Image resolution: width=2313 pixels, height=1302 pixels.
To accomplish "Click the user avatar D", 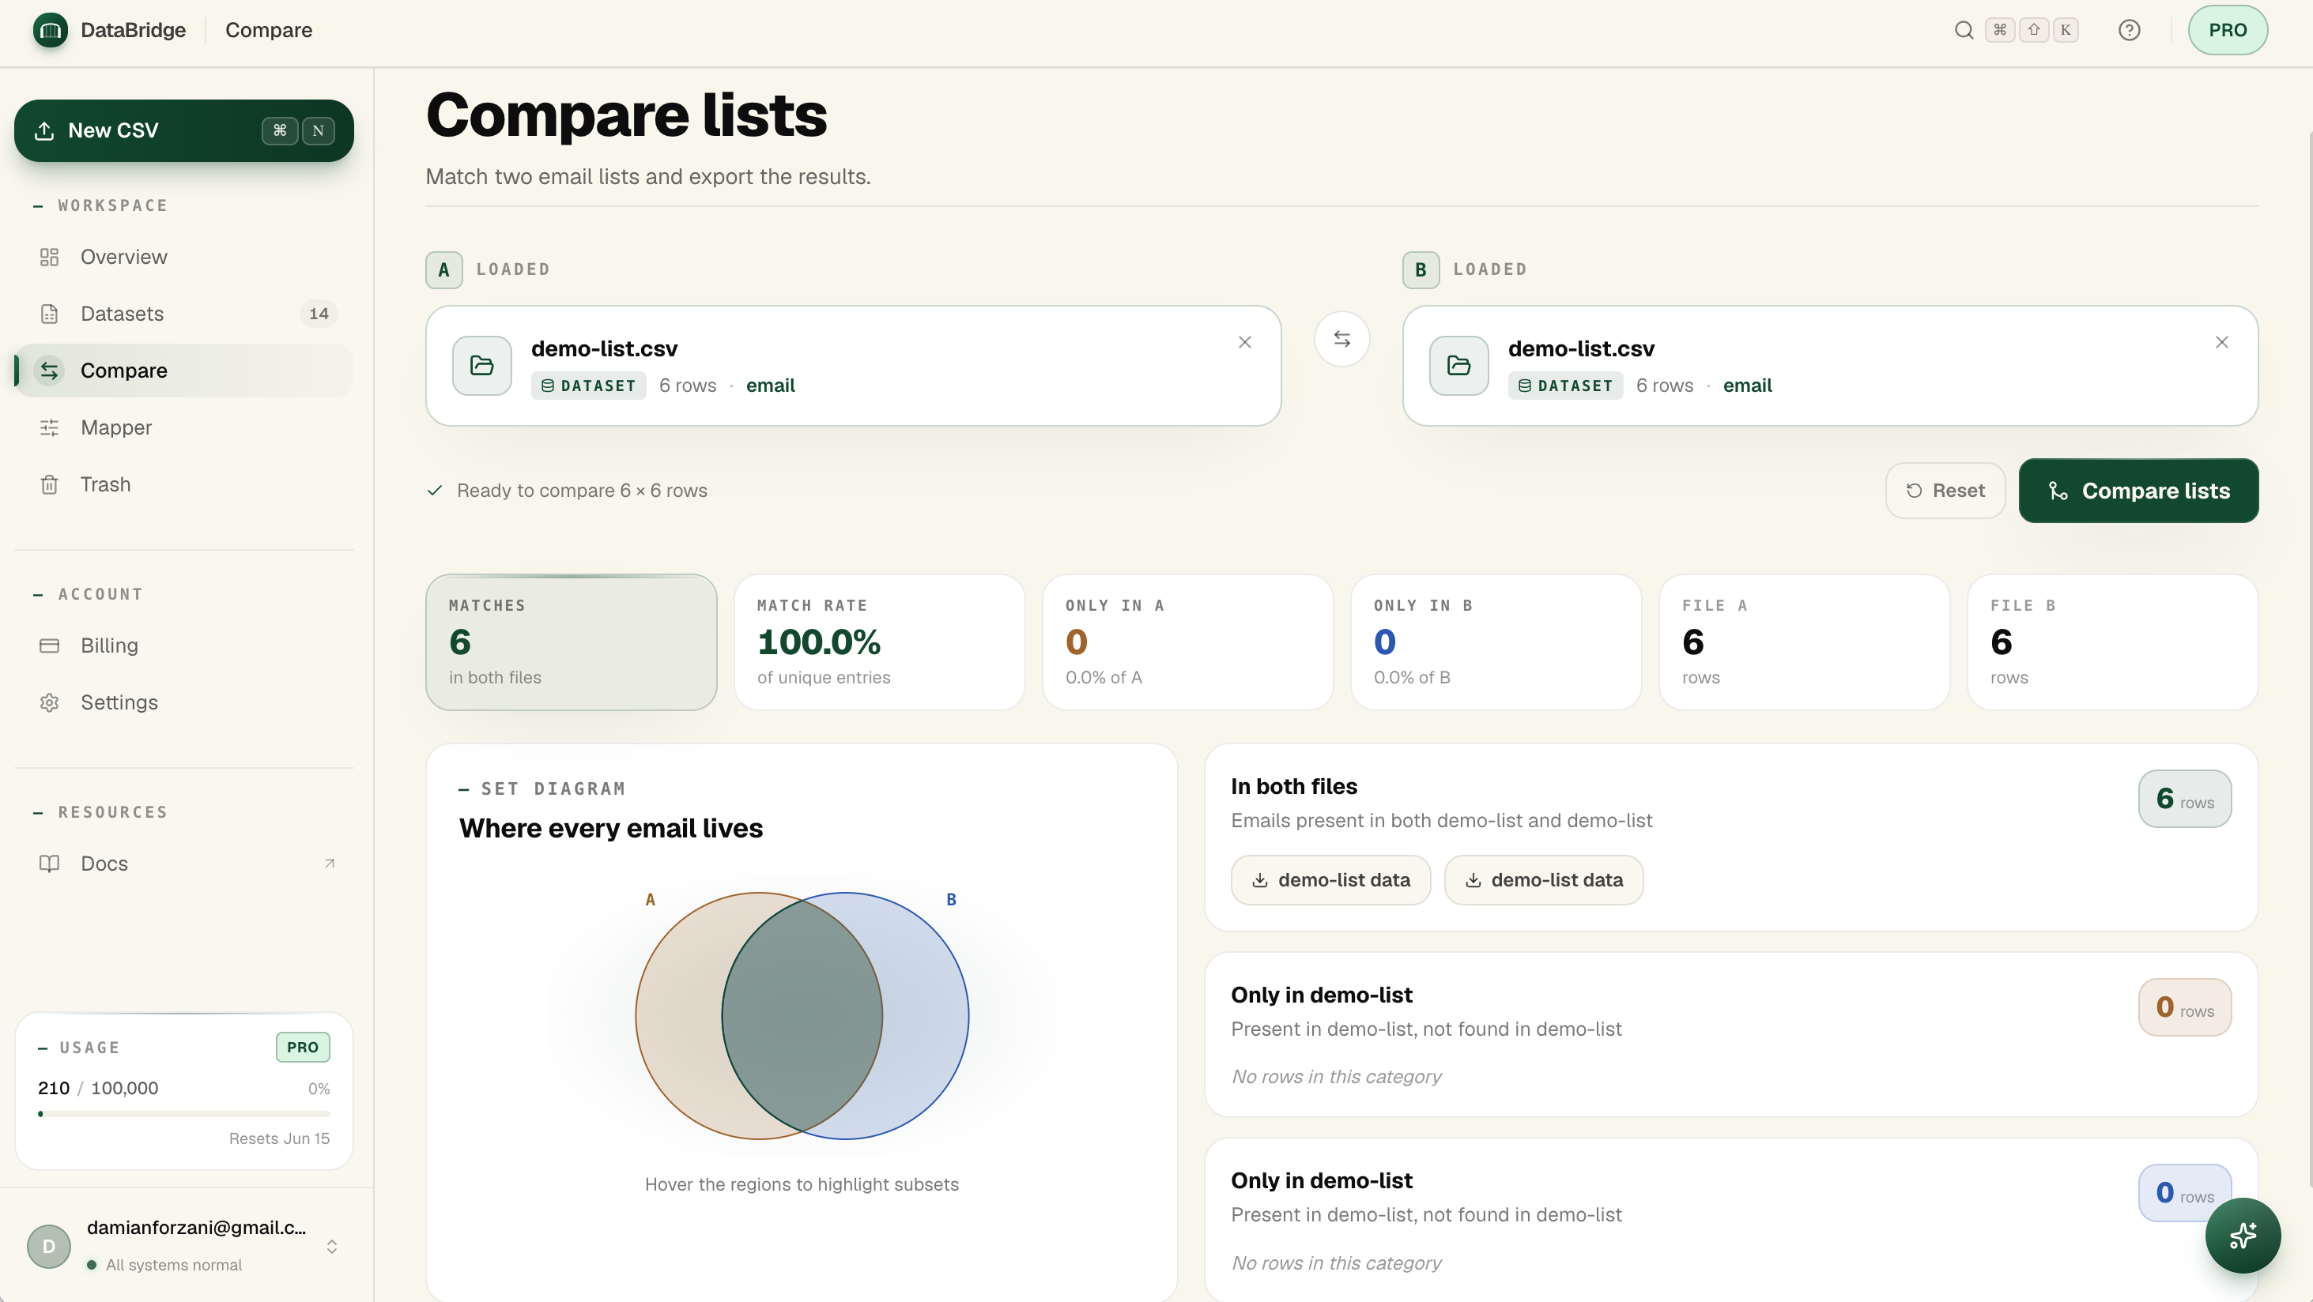I will point(49,1247).
